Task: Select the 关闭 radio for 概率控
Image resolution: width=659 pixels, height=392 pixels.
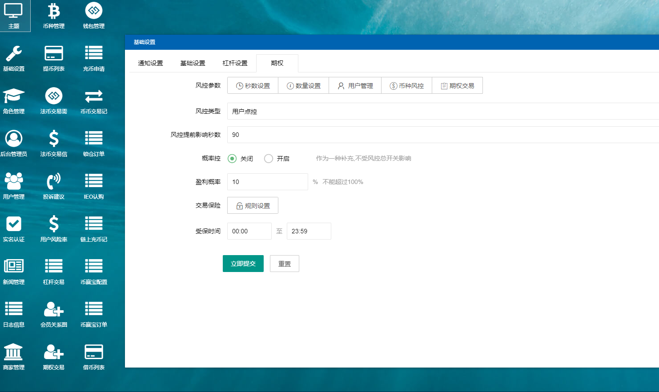Action: [232, 158]
